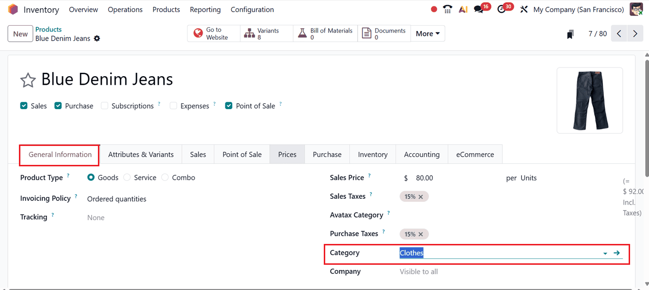Click the Blue Denim Jeans product thumbnail

click(x=589, y=100)
